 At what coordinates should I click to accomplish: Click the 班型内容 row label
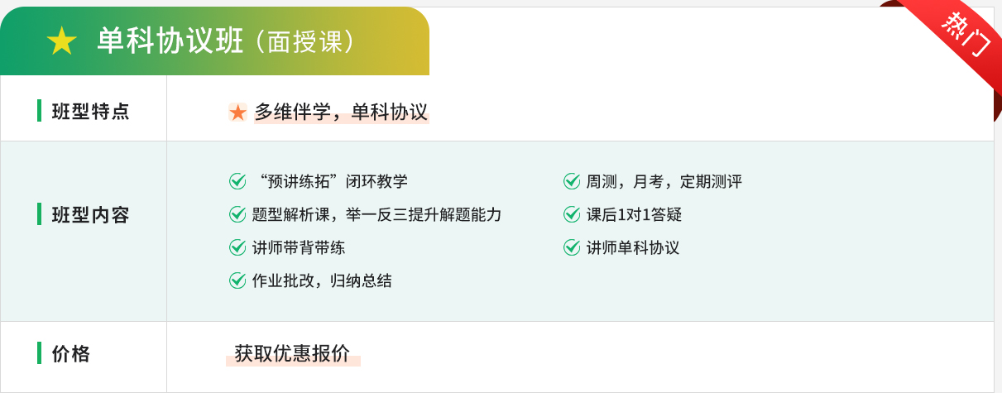(x=91, y=215)
